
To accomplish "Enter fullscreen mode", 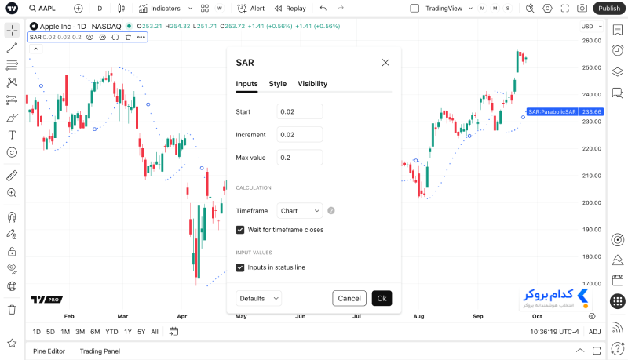I will tap(564, 9).
